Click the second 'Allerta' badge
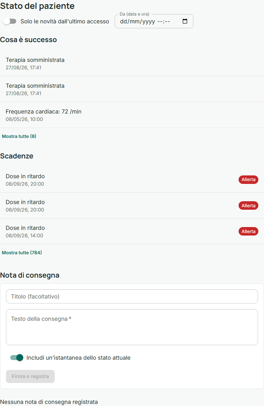This screenshot has width=264, height=406. pyautogui.click(x=248, y=205)
